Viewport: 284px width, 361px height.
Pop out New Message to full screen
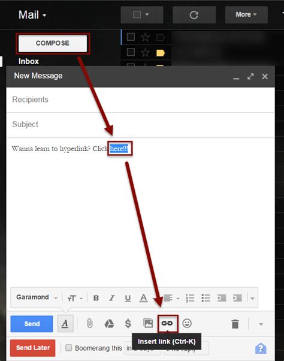[x=250, y=76]
